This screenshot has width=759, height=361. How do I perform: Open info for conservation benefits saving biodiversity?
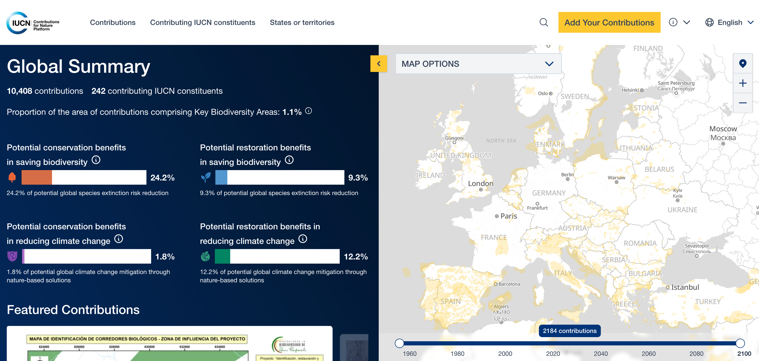point(96,160)
